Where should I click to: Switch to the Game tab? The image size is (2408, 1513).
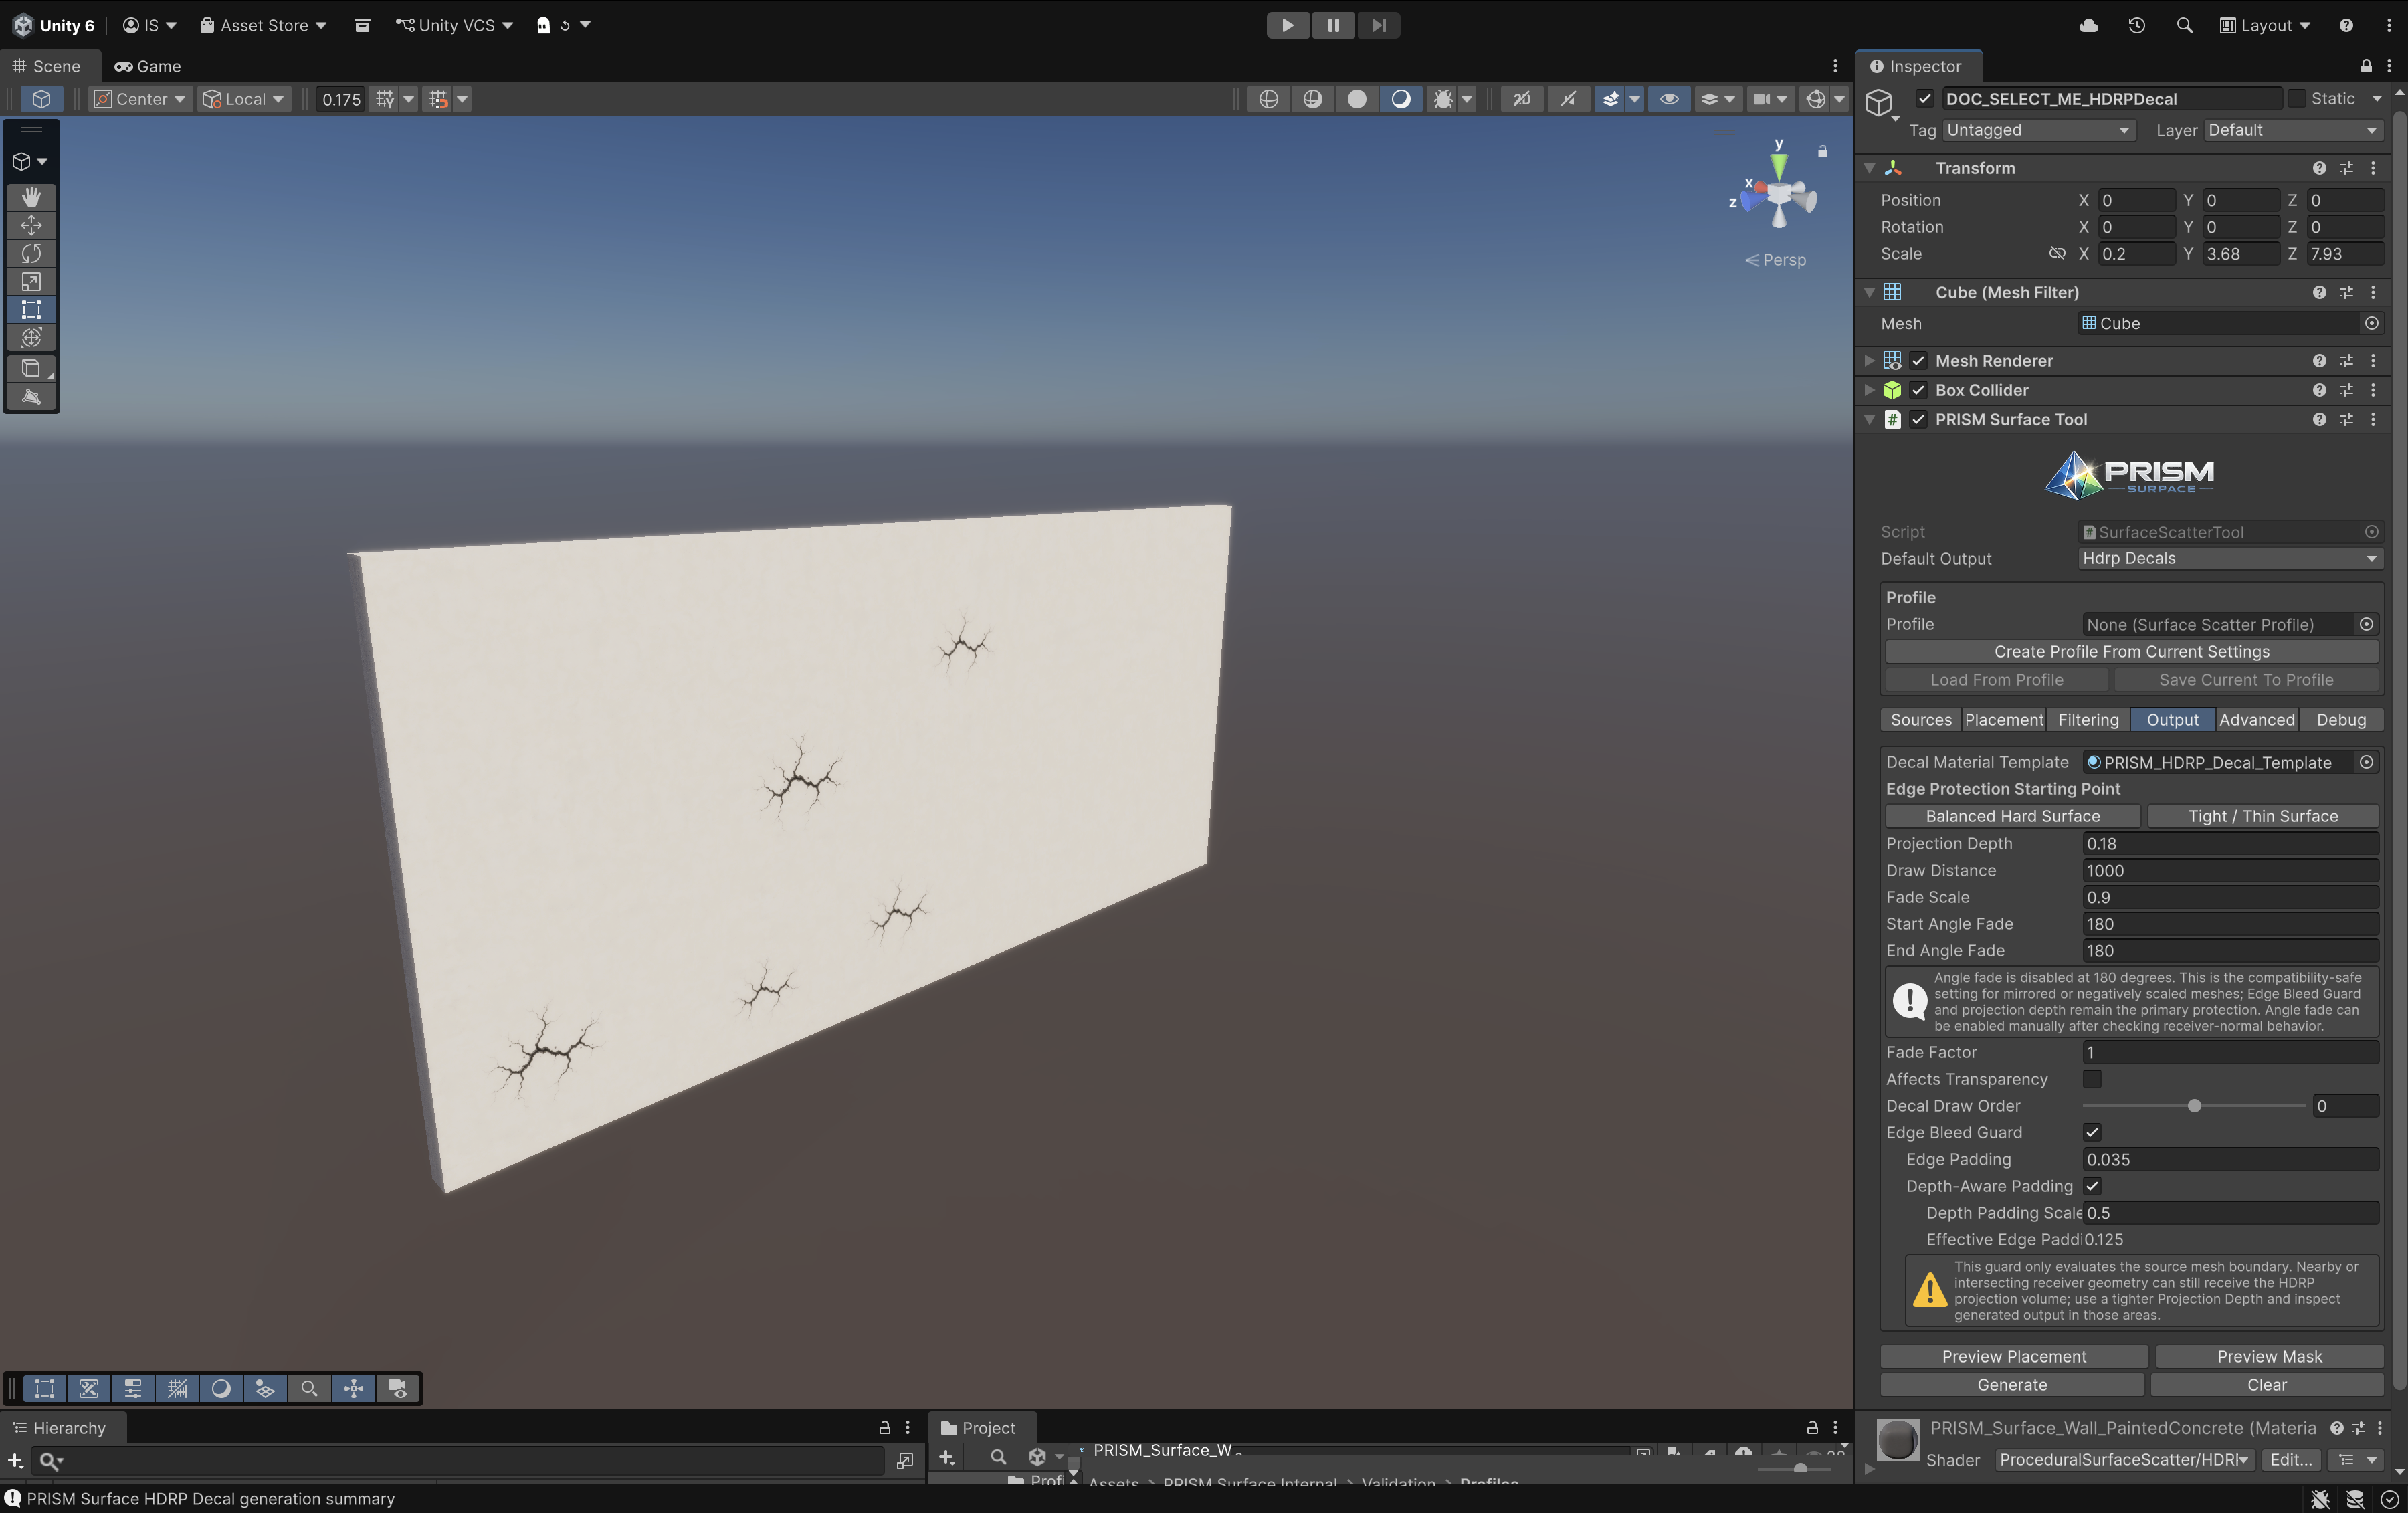pyautogui.click(x=147, y=66)
